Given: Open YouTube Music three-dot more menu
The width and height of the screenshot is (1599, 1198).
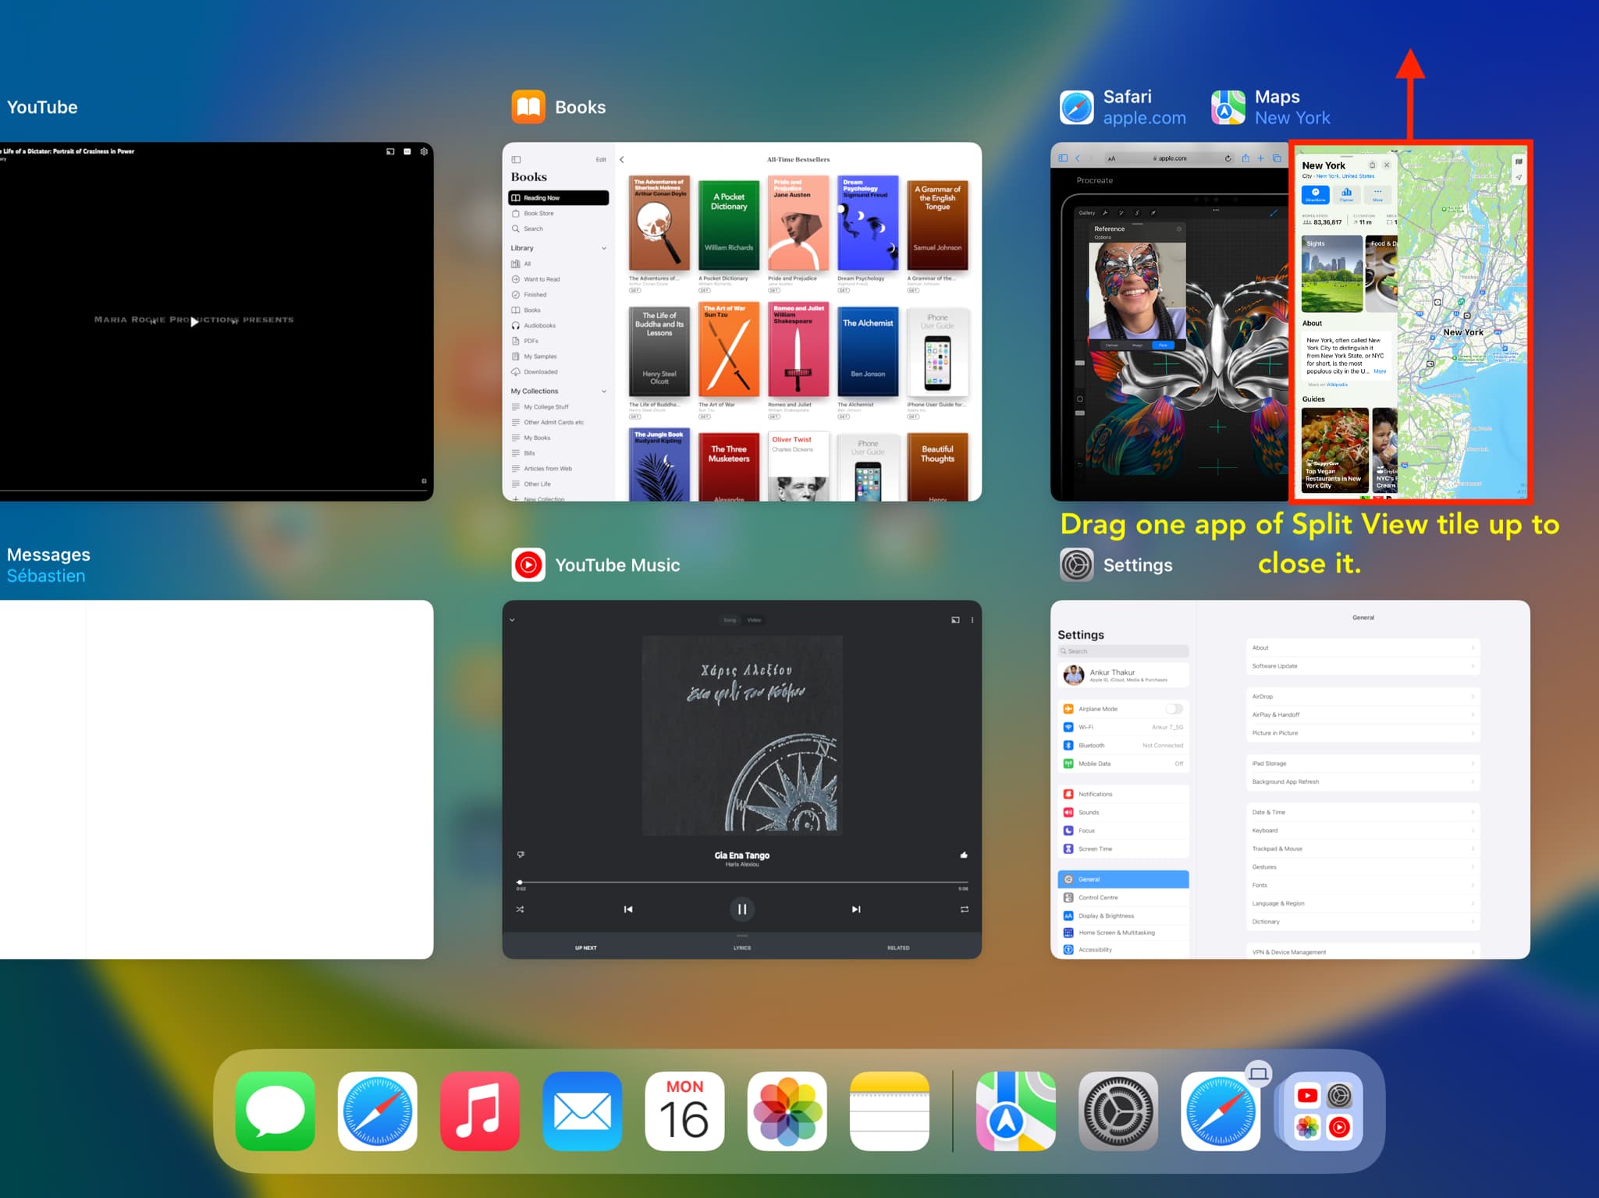Looking at the screenshot, I should [972, 620].
